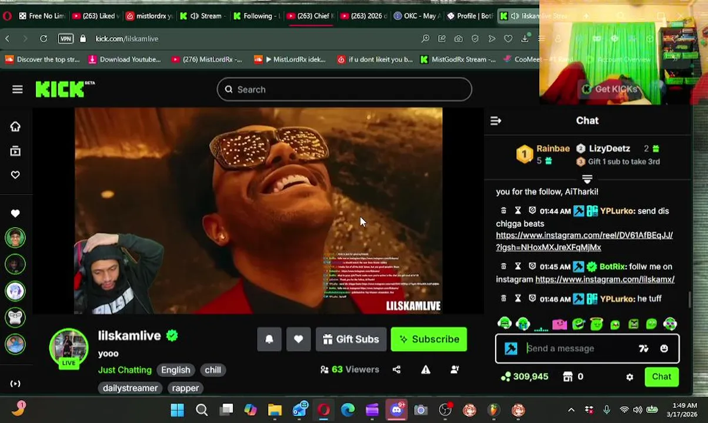Open 'Download Youtube...' bookmark
The image size is (708, 423).
[124, 59]
